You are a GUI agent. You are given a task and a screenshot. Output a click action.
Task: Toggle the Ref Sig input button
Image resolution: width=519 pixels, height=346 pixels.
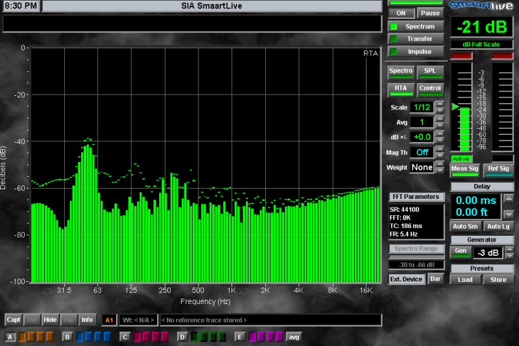point(498,170)
